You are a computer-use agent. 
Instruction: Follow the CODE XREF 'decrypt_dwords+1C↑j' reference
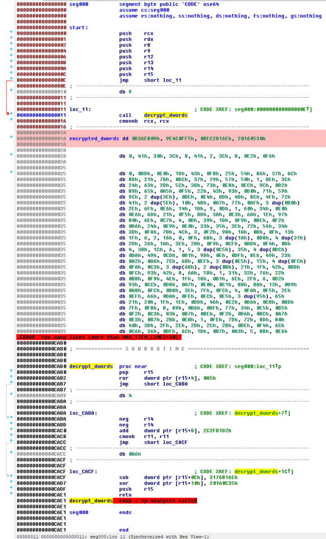tap(264, 472)
